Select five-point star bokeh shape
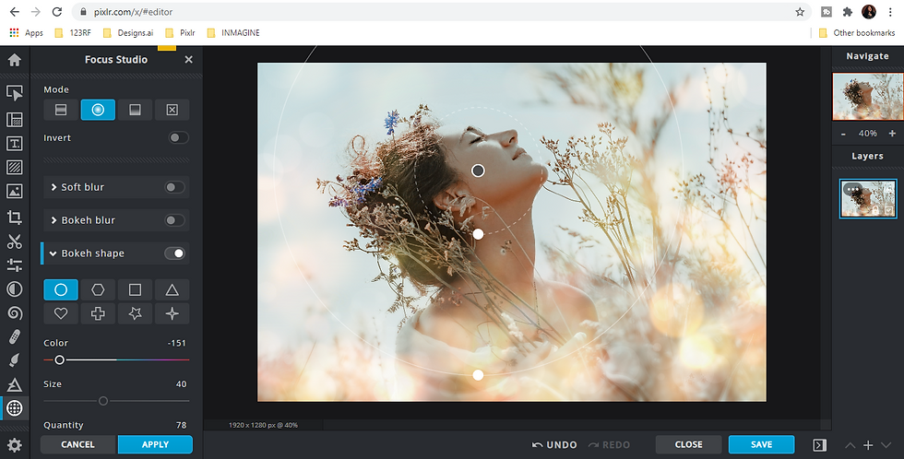This screenshot has height=459, width=904. [x=135, y=313]
